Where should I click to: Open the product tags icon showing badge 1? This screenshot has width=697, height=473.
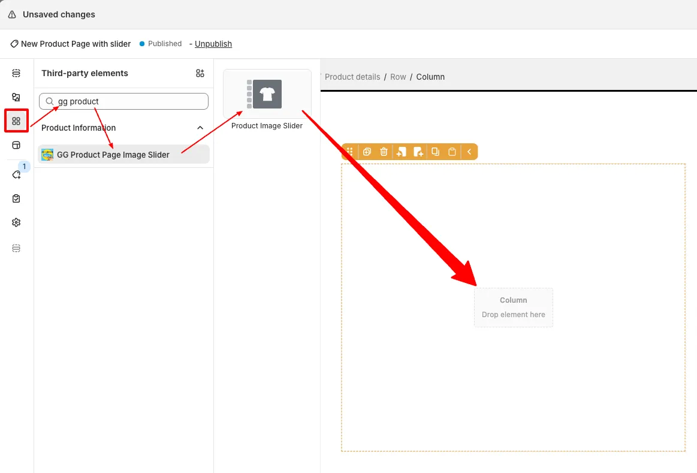16,173
